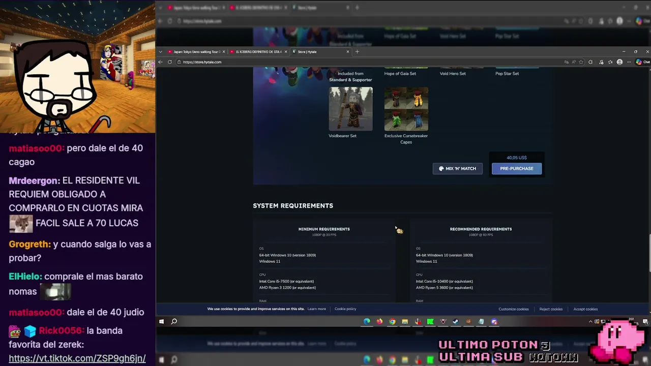Open File Explorer from the taskbar

[405, 321]
